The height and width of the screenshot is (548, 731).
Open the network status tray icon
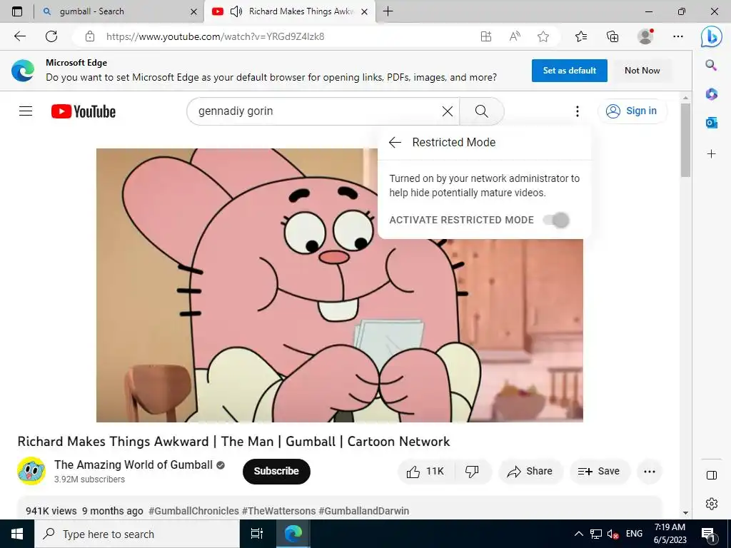click(596, 534)
